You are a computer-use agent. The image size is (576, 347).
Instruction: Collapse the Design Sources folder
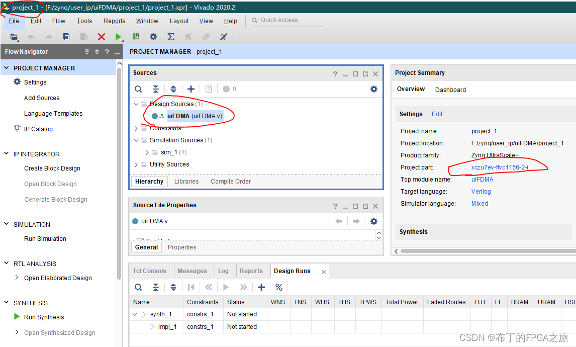(136, 104)
